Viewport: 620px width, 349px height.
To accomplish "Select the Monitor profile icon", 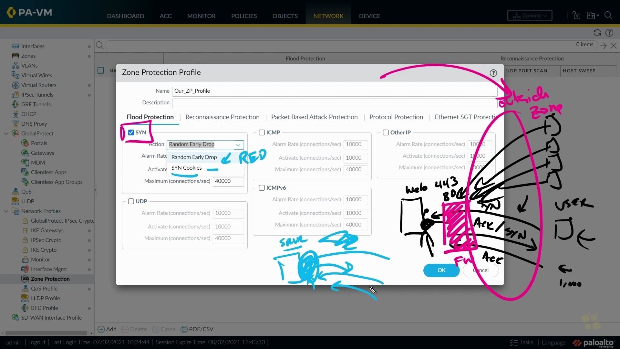I will [25, 259].
